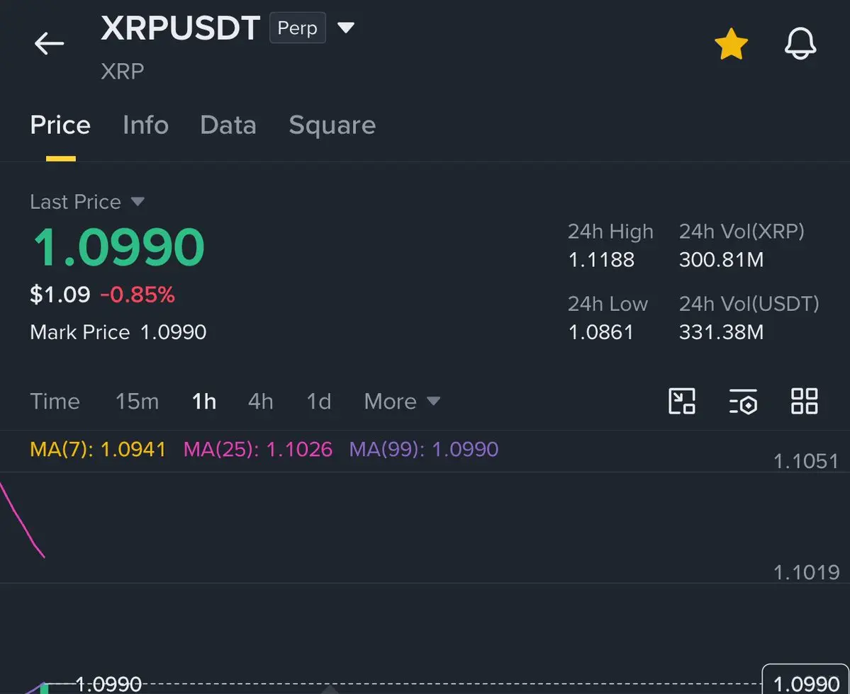This screenshot has width=850, height=694.
Task: Open the Square tab
Action: pos(332,125)
